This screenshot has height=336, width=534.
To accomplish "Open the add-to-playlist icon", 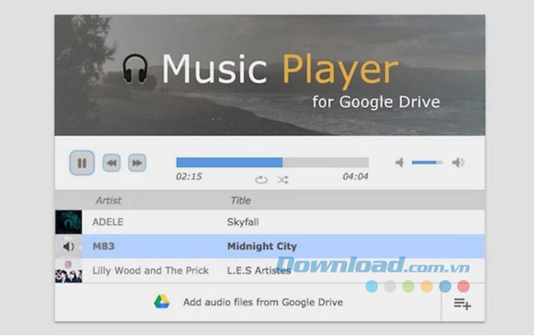I will click(462, 303).
